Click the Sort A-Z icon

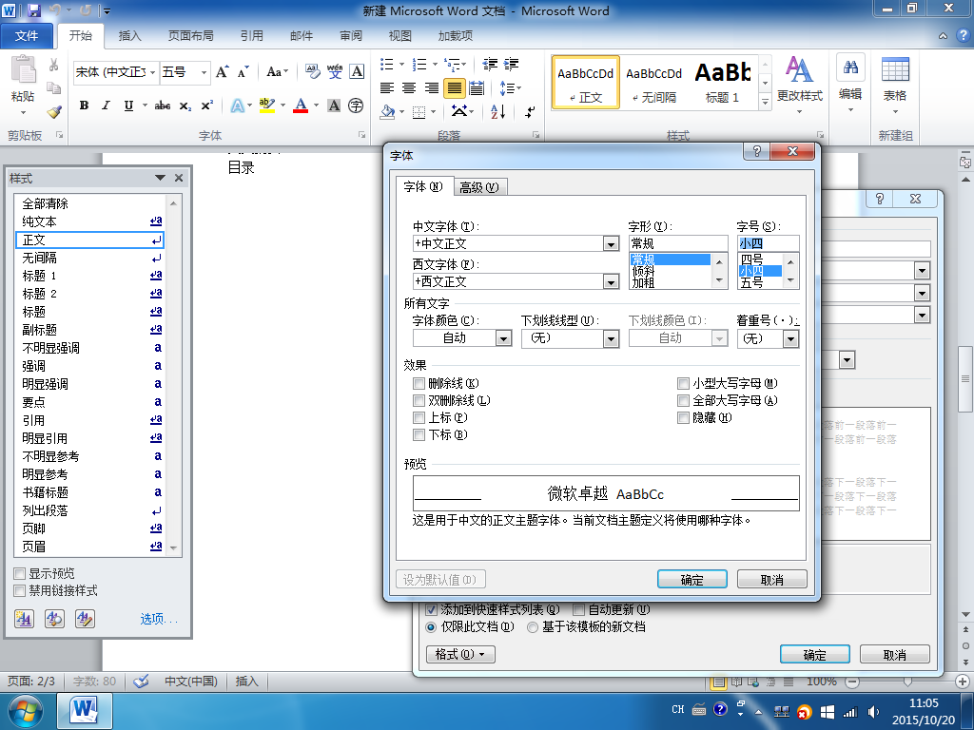(x=498, y=112)
